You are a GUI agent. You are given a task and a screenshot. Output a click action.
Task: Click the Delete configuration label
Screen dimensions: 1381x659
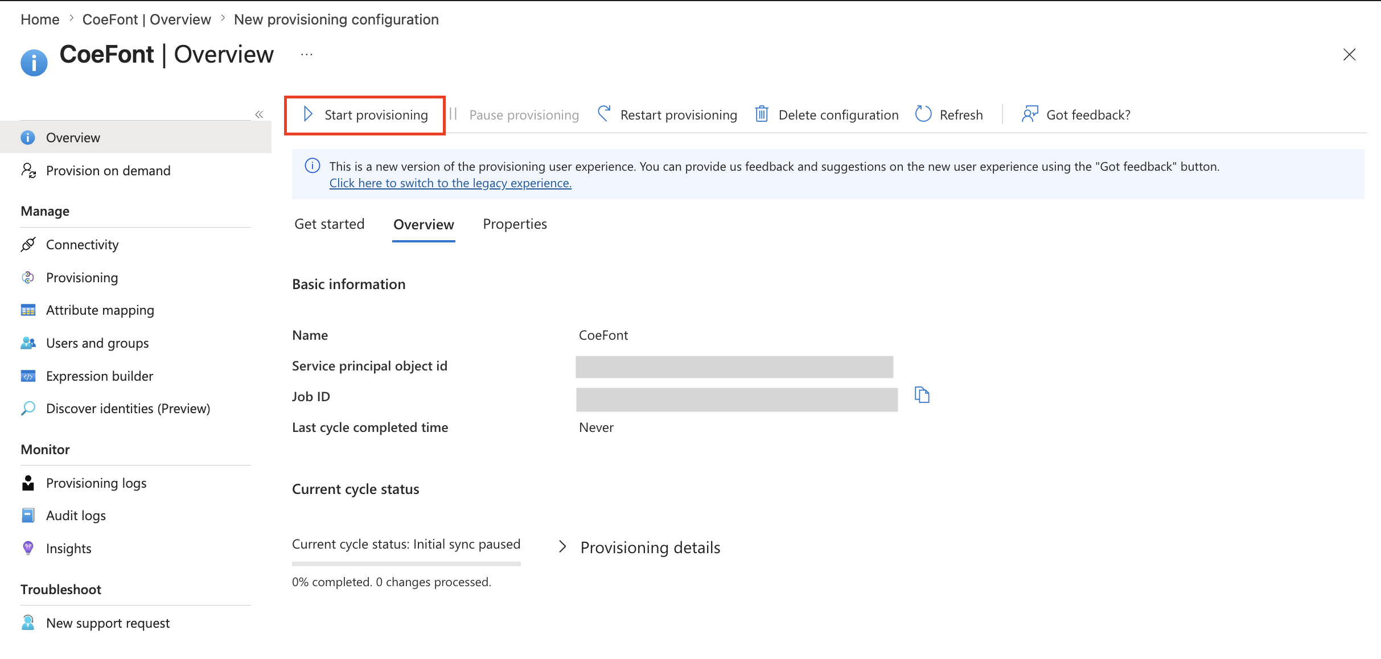pyautogui.click(x=839, y=115)
